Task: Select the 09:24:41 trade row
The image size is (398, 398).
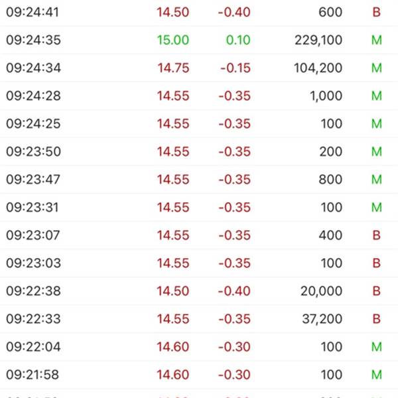Action: point(199,12)
